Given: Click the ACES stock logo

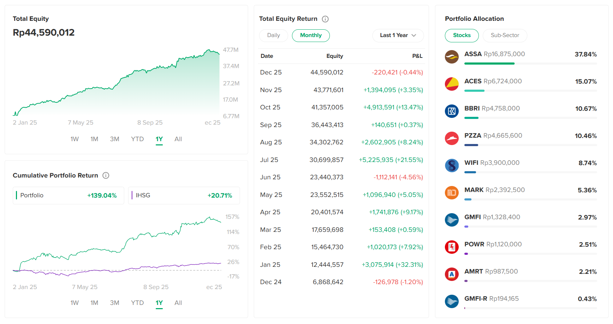Looking at the screenshot, I should click(452, 84).
